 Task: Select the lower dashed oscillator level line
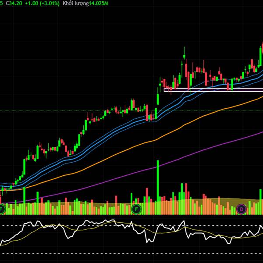pyautogui.click(x=131, y=253)
